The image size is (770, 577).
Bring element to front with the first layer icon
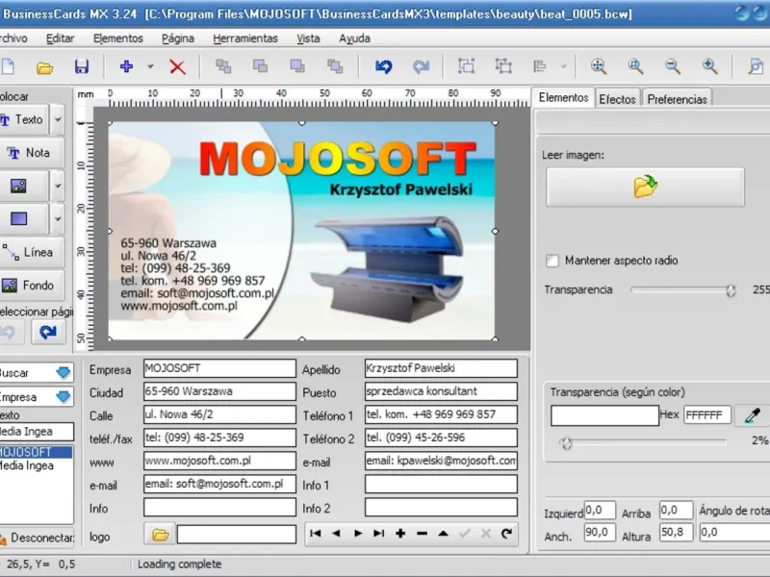pyautogui.click(x=223, y=66)
